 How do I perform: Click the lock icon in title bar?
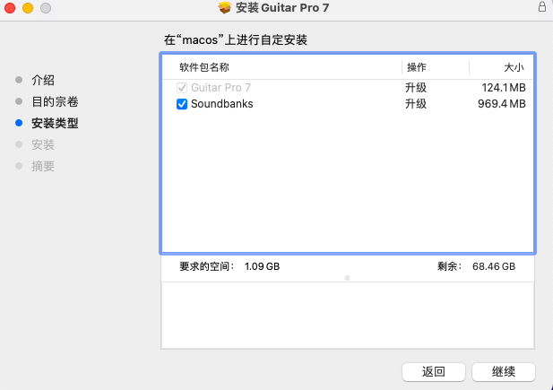click(x=541, y=8)
